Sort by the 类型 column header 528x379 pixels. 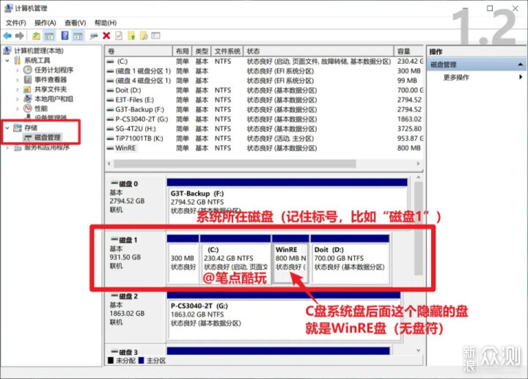pyautogui.click(x=202, y=51)
